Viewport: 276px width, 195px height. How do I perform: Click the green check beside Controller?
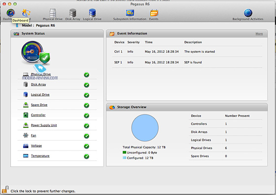pyautogui.click(x=86, y=116)
